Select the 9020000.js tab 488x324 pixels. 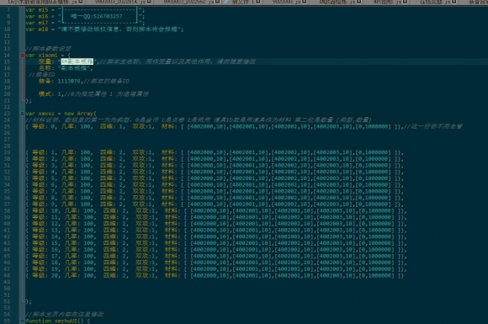coord(285,2)
